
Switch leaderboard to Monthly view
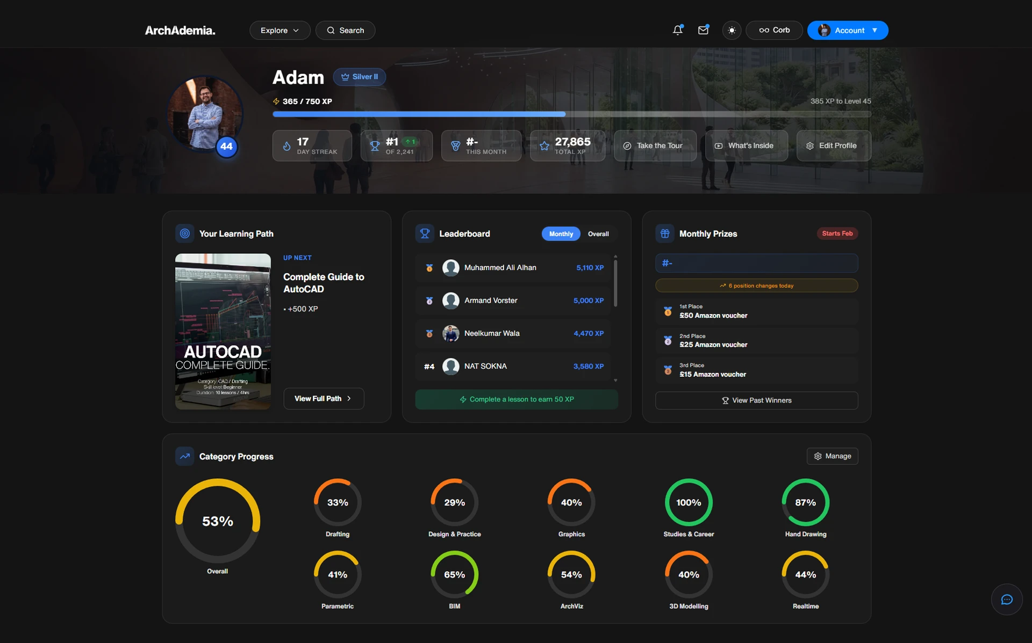coord(561,234)
